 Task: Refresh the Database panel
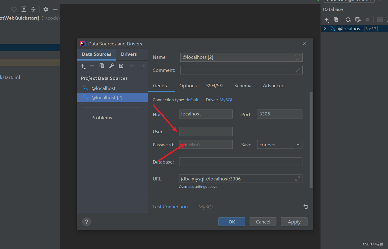click(348, 20)
